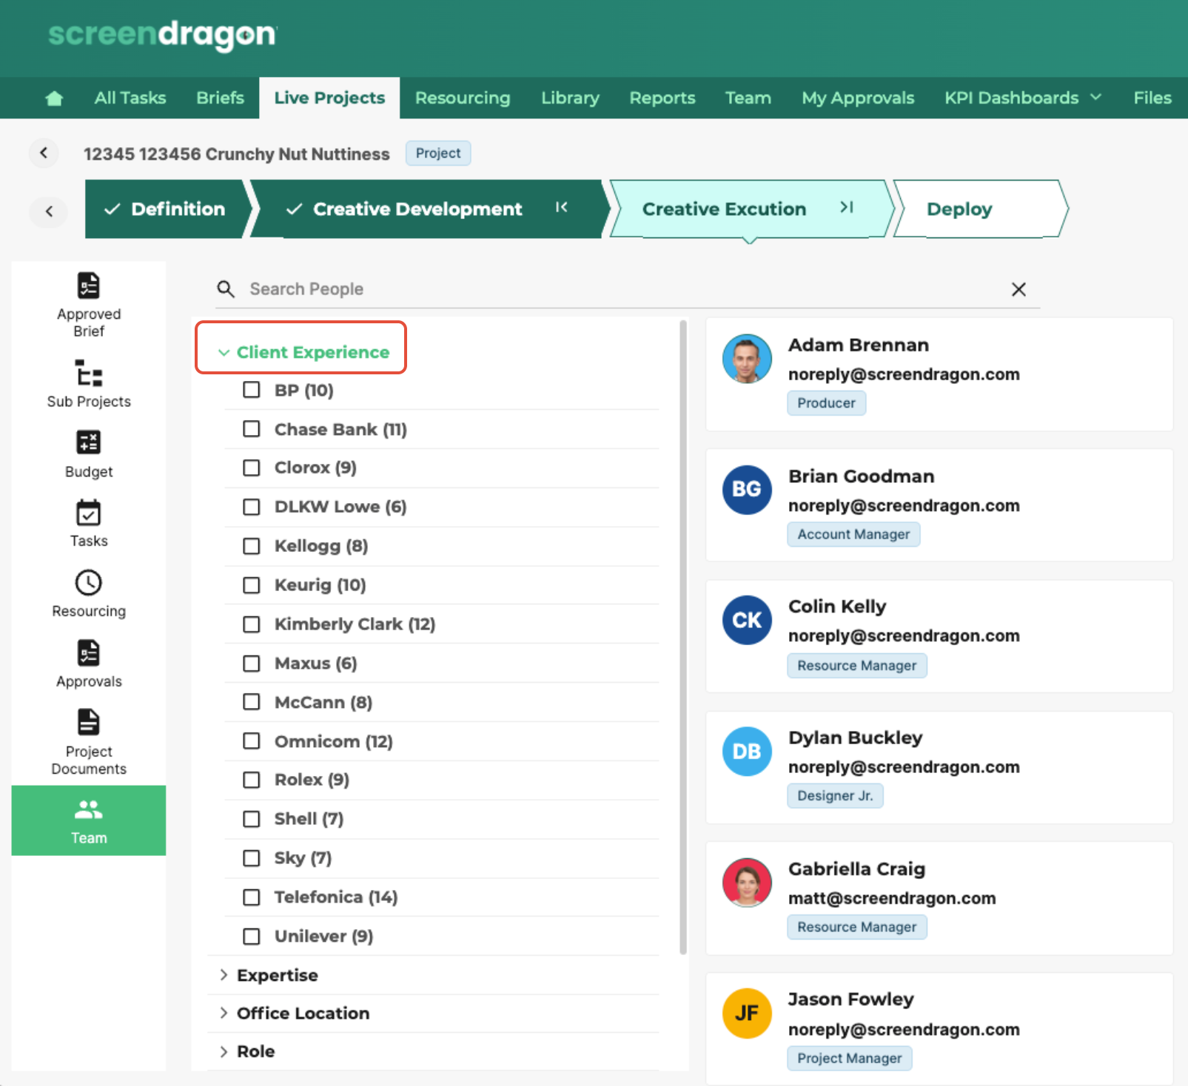Open the KPI Dashboards dropdown
The width and height of the screenshot is (1188, 1086).
pos(1023,98)
